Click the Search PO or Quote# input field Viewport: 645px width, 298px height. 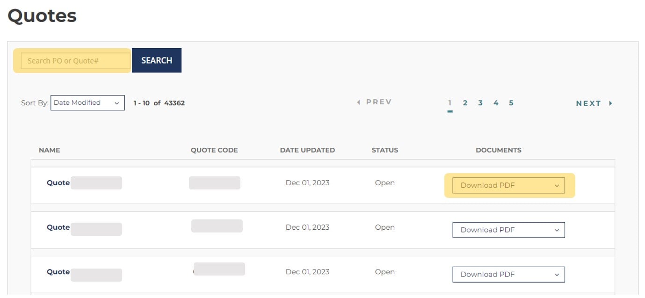point(75,61)
